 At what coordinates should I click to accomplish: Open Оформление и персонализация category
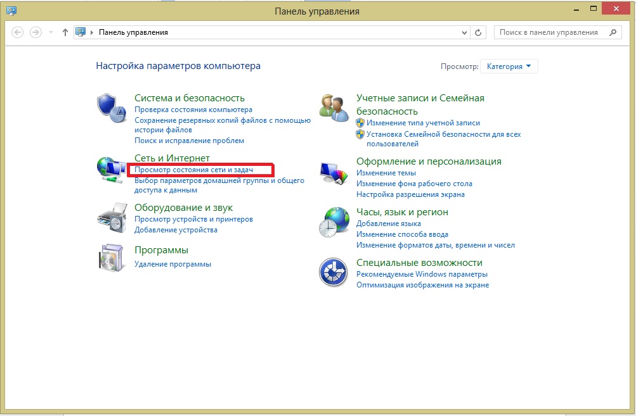429,161
